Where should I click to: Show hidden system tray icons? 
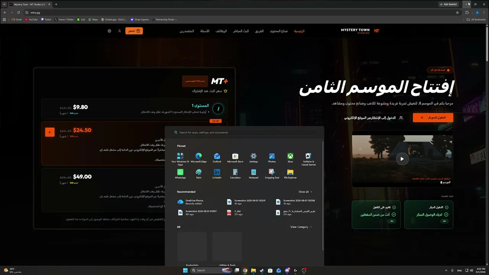[445, 270]
